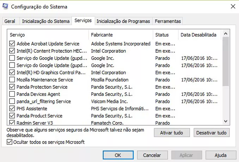239x162 pixels.
Task: Uncheck Radmin Server V3 service
Action: 12,122
